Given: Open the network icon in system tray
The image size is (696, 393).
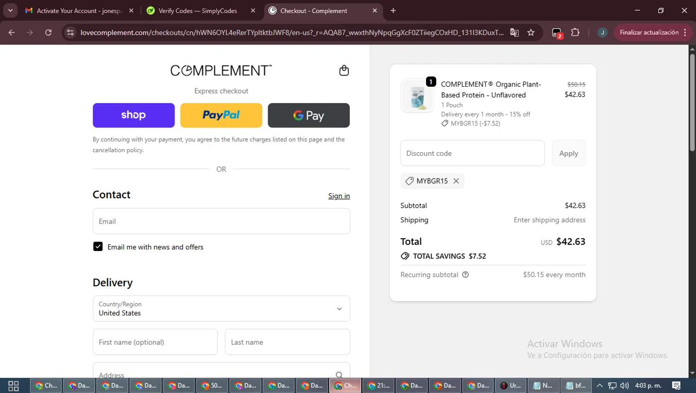Looking at the screenshot, I should pyautogui.click(x=612, y=386).
